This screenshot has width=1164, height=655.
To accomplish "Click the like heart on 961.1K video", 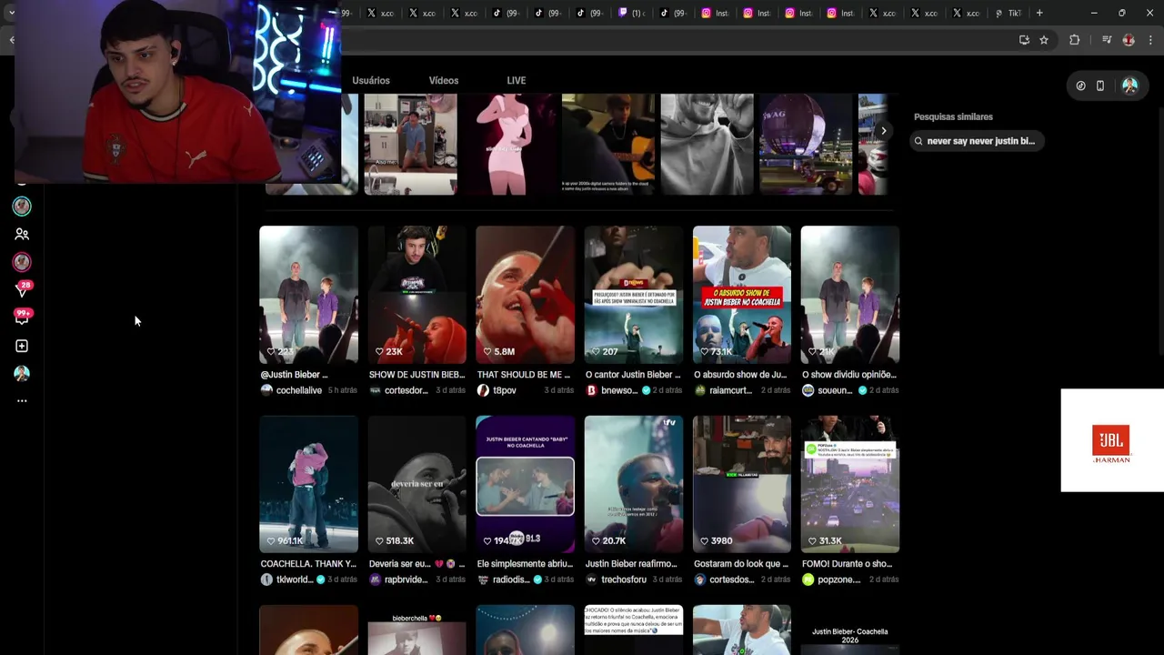I will point(271,540).
